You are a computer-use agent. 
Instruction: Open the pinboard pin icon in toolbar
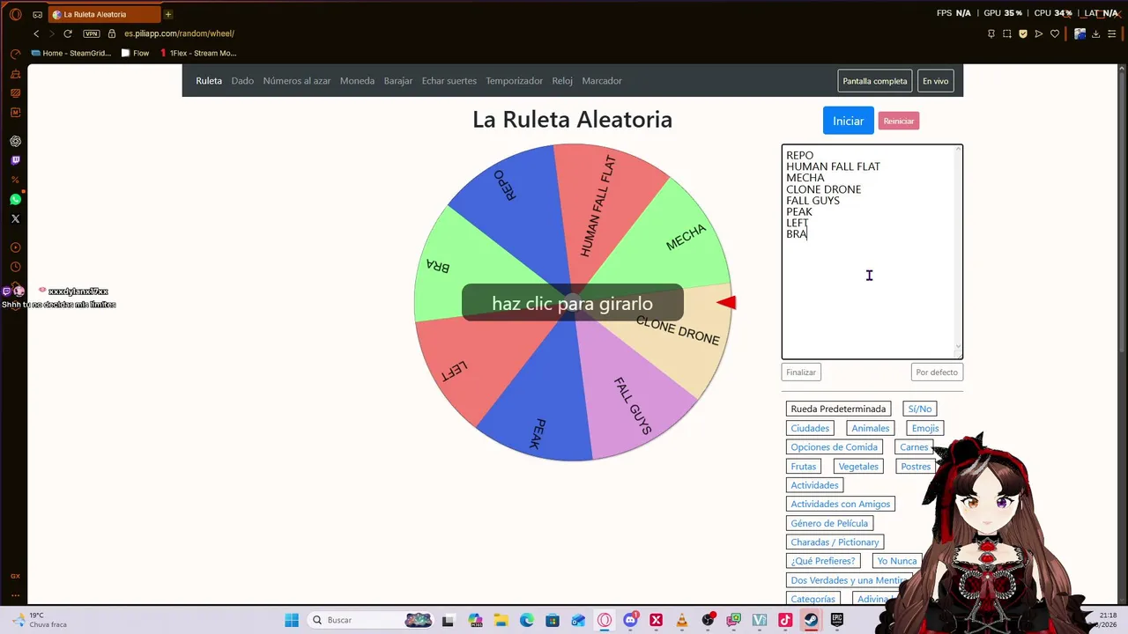pyautogui.click(x=991, y=33)
